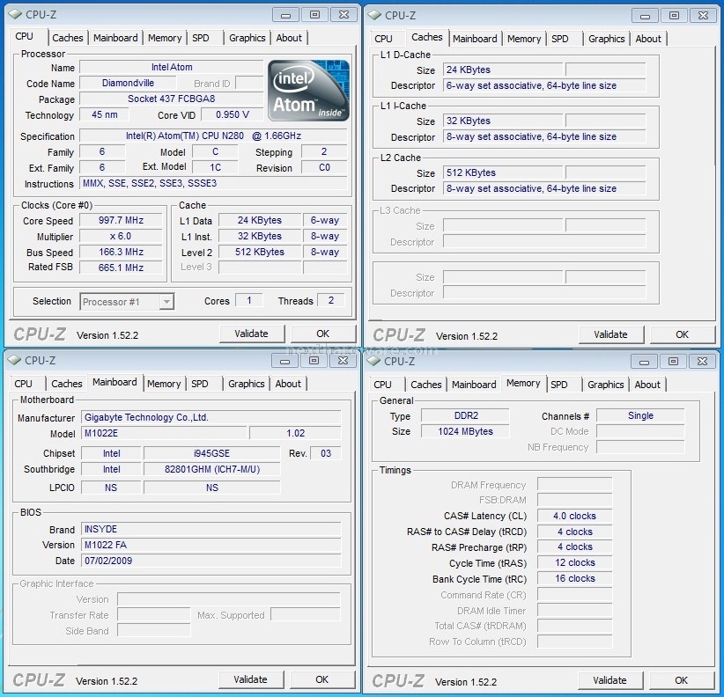The height and width of the screenshot is (697, 724).
Task: Click Validate in the Mainboard window
Action: click(250, 679)
